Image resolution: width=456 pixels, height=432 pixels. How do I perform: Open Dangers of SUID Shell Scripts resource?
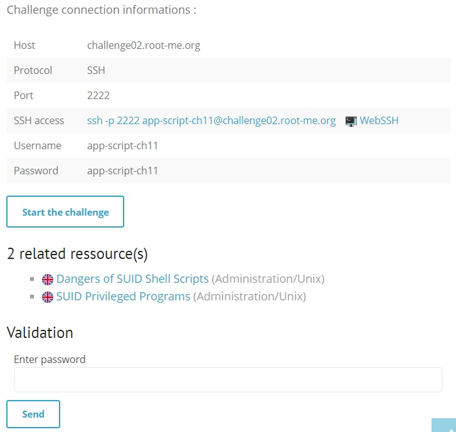[132, 279]
